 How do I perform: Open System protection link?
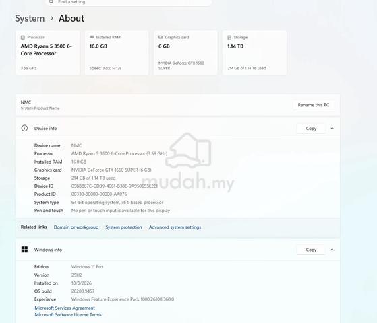click(123, 227)
